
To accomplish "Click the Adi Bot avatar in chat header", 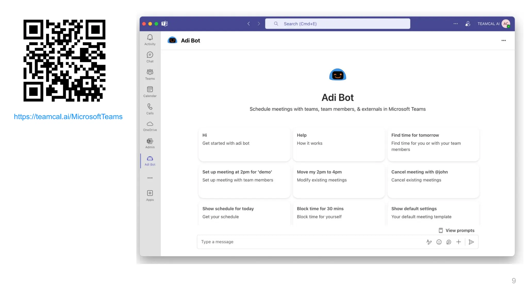I will coord(172,40).
